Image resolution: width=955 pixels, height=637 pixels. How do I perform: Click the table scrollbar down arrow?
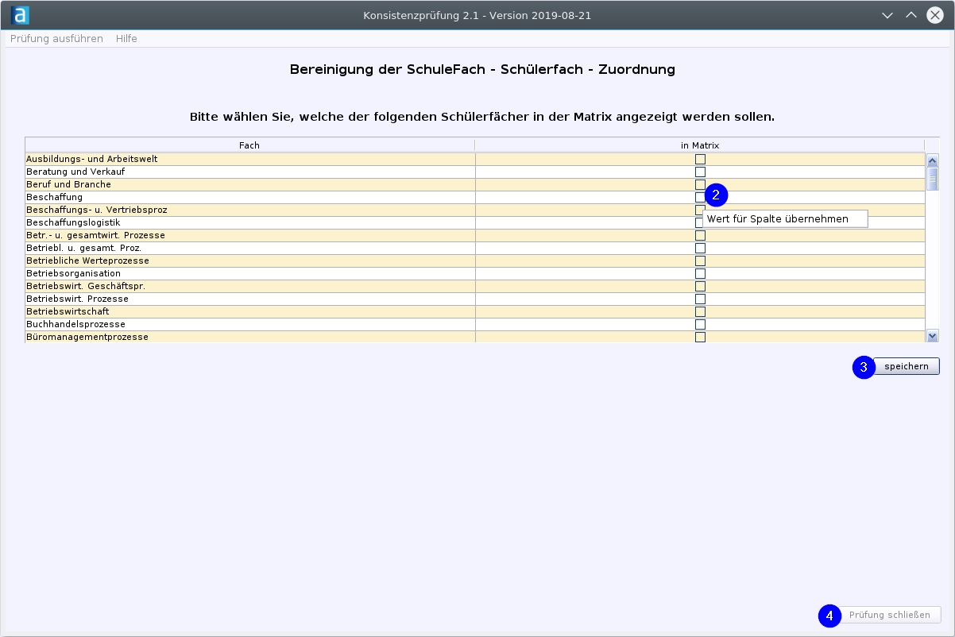tap(933, 336)
